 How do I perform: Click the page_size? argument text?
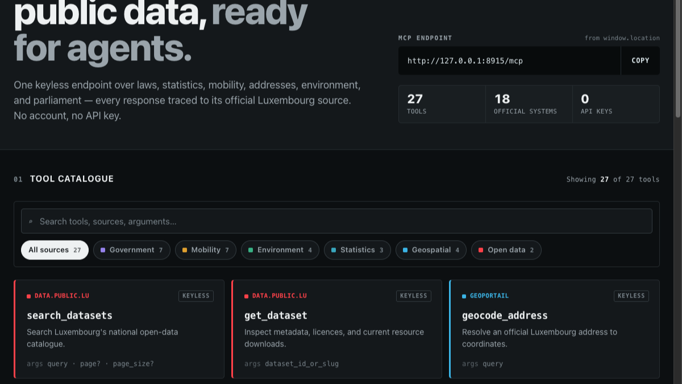pos(134,364)
